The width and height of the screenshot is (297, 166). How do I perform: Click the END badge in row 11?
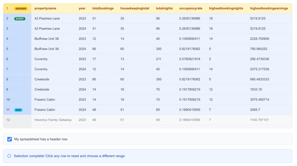tap(18, 110)
